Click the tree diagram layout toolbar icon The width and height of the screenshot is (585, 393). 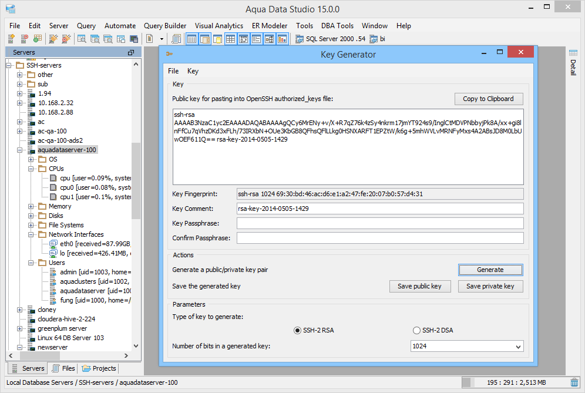pyautogui.click(x=270, y=38)
